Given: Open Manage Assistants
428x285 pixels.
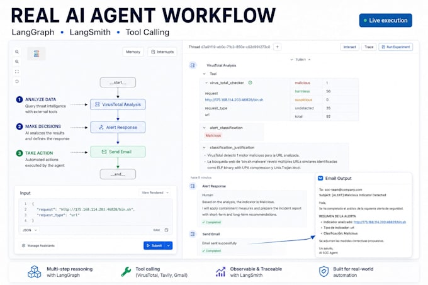Looking at the screenshot, I should click(x=38, y=246).
